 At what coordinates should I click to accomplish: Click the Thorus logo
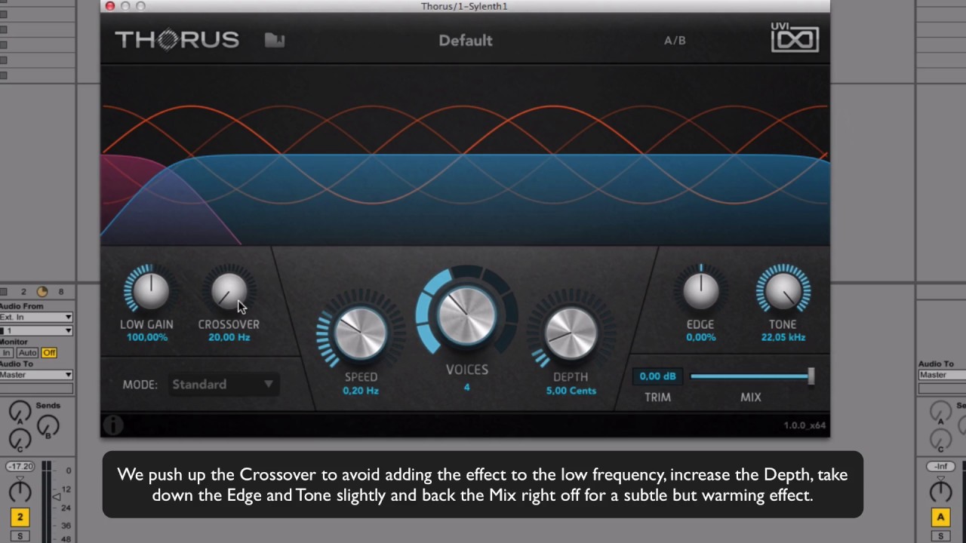pos(177,39)
